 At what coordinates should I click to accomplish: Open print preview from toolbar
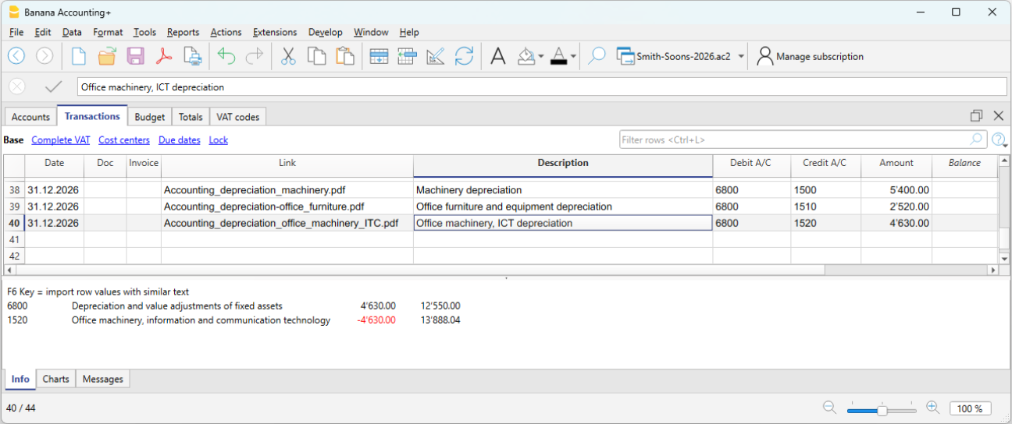point(192,56)
